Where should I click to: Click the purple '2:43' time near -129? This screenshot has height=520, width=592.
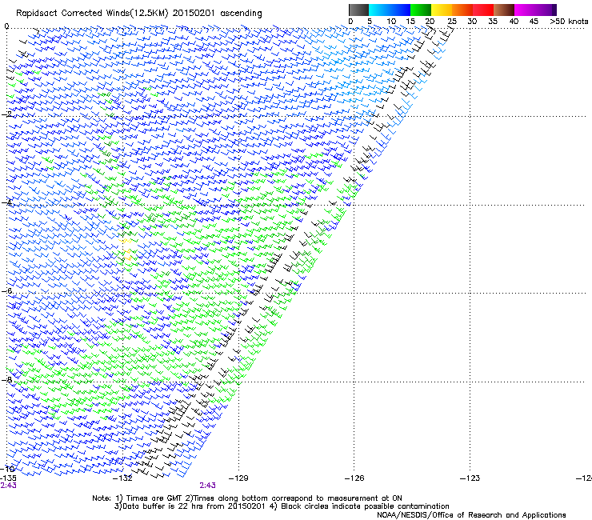[208, 486]
